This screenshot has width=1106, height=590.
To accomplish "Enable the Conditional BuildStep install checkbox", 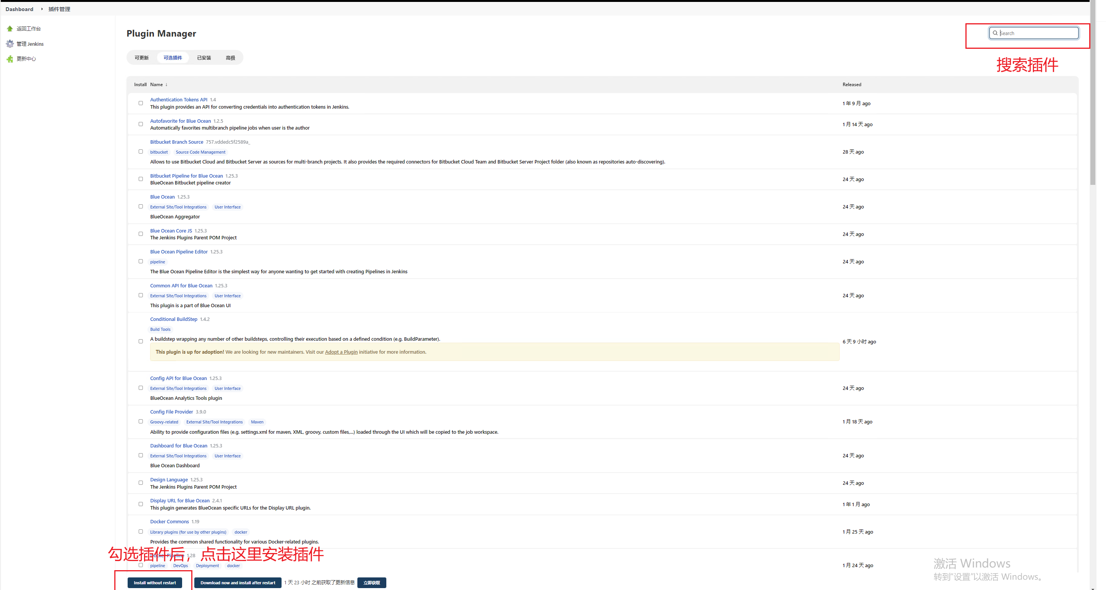I will tap(141, 340).
